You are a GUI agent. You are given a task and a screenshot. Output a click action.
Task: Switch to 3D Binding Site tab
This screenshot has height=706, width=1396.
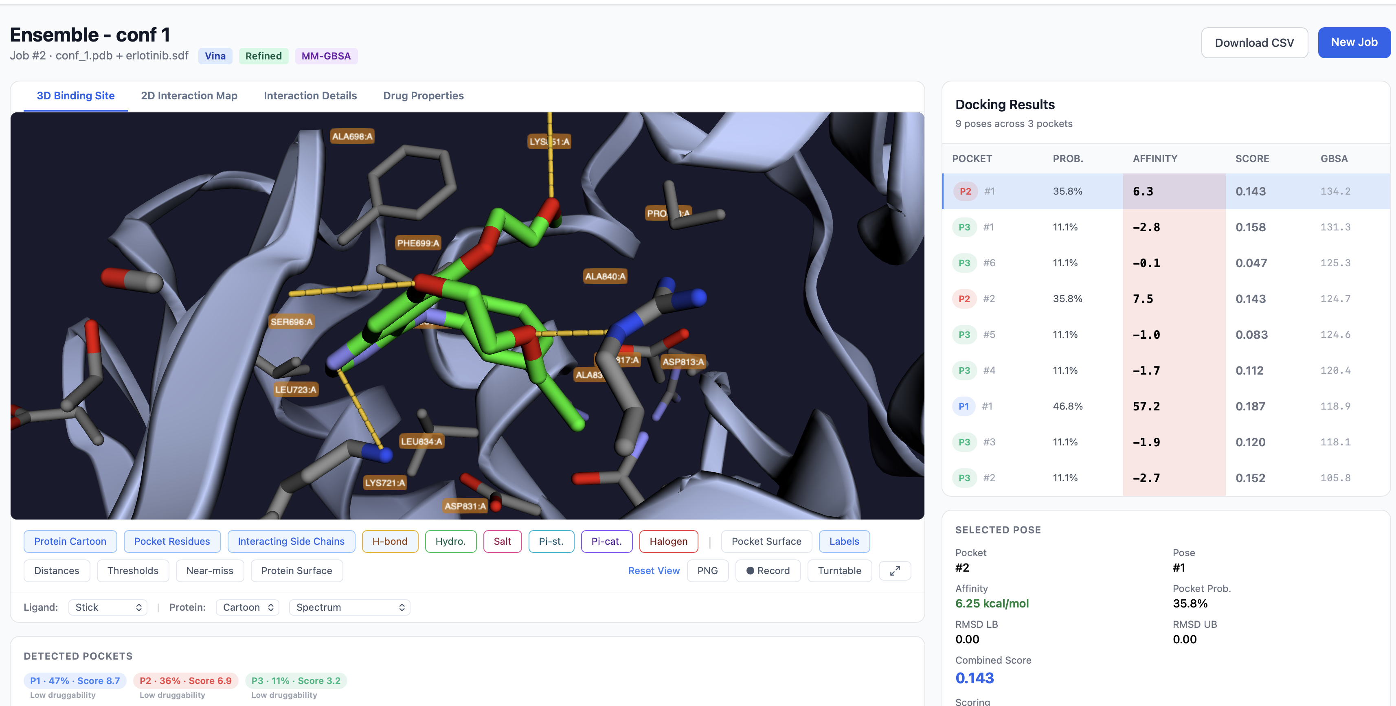coord(75,96)
